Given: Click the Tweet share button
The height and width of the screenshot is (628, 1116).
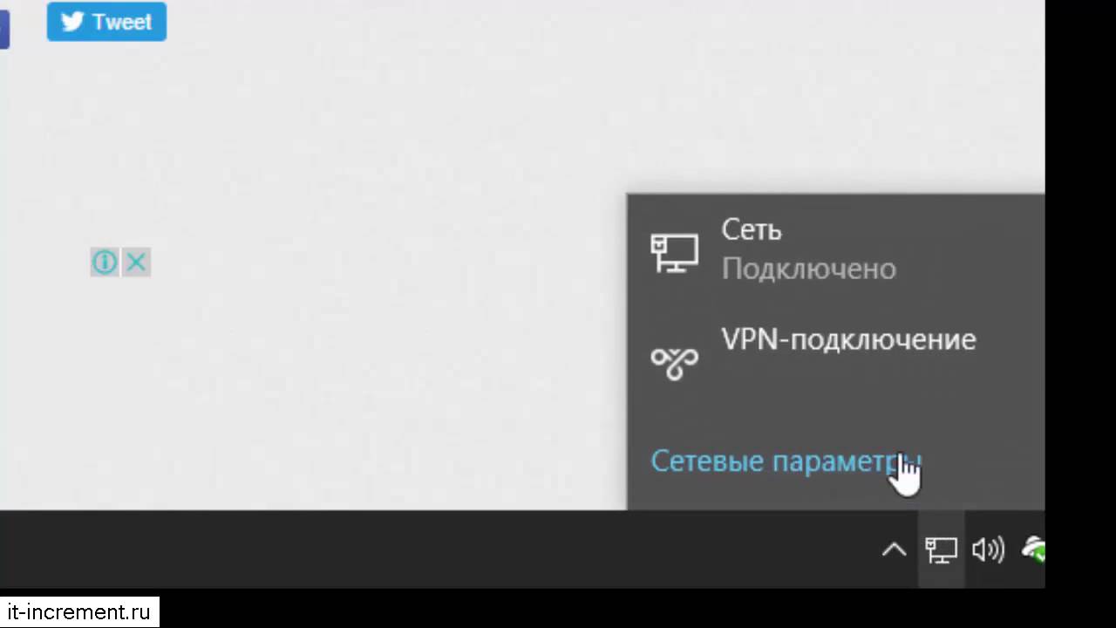Looking at the screenshot, I should (x=106, y=21).
